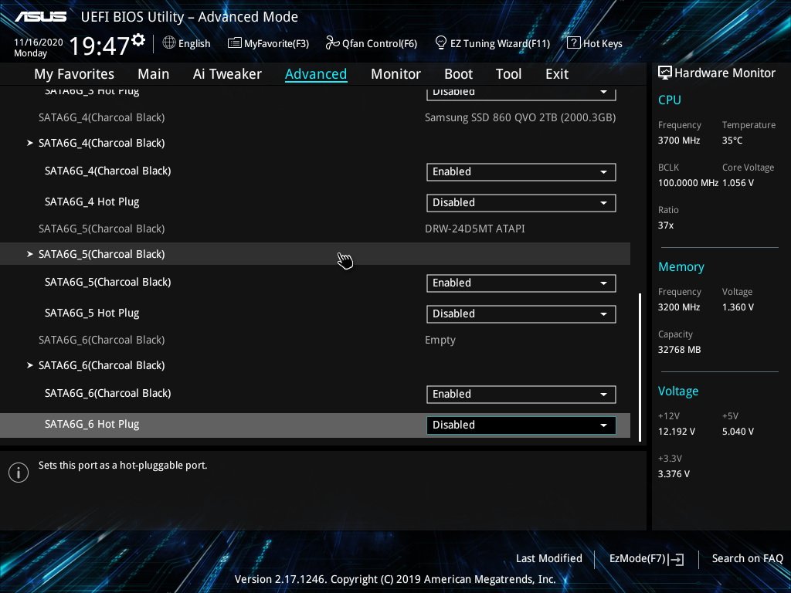The height and width of the screenshot is (593, 791).
Task: Click the 3.376 V reading
Action: point(674,474)
